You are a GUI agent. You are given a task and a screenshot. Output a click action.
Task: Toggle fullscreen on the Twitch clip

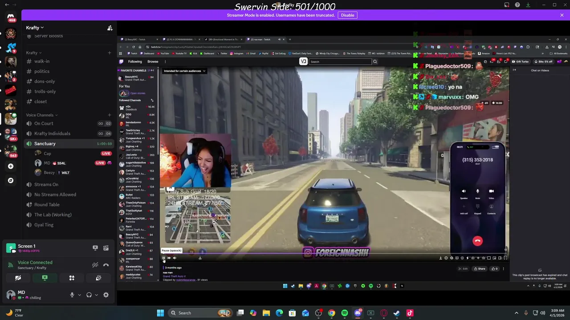(505, 258)
